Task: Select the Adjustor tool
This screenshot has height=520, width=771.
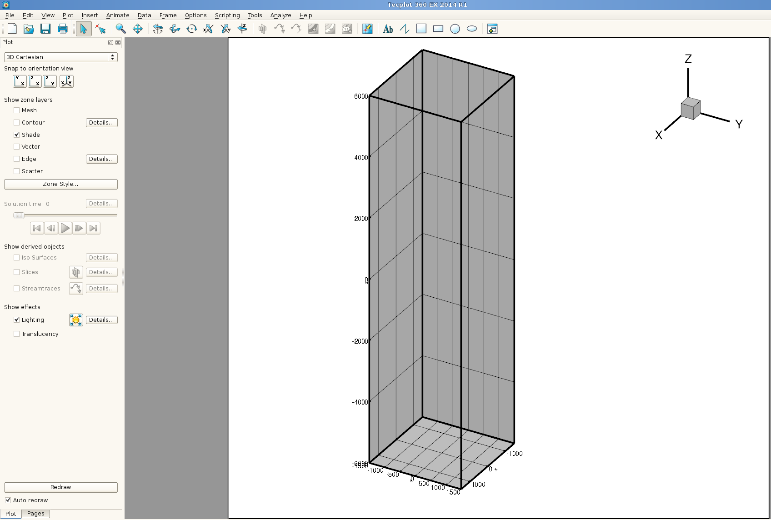Action: pyautogui.click(x=100, y=29)
